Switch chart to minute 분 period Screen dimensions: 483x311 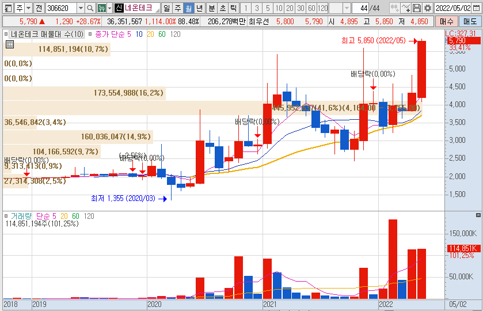212,8
